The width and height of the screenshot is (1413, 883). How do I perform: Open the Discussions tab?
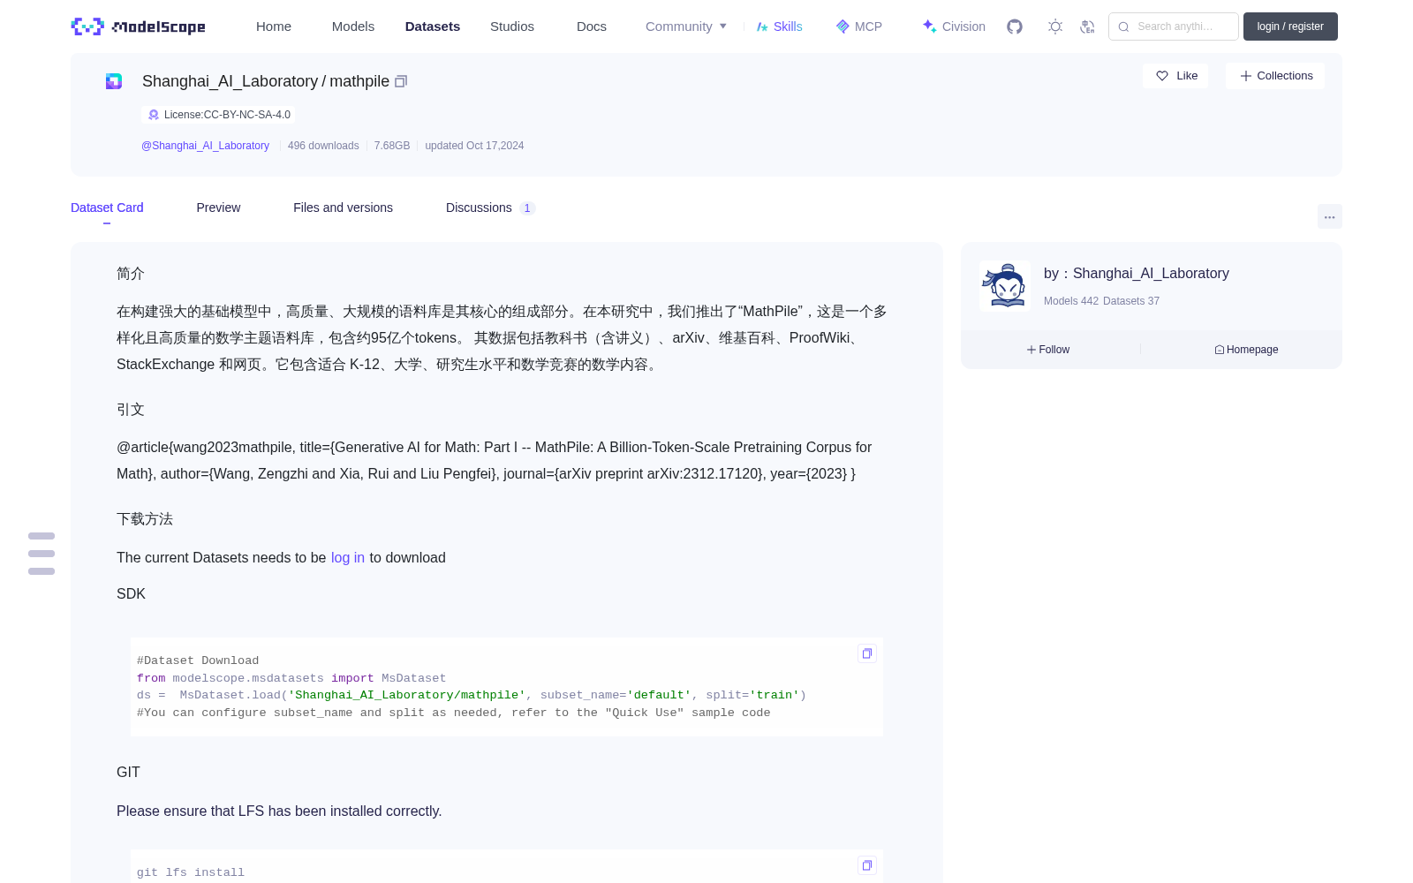click(x=490, y=208)
